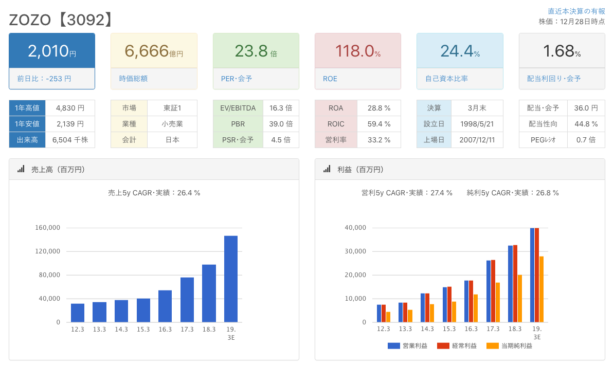This screenshot has width=614, height=366.
Task: Click the ROIC row label
Action: tap(336, 124)
